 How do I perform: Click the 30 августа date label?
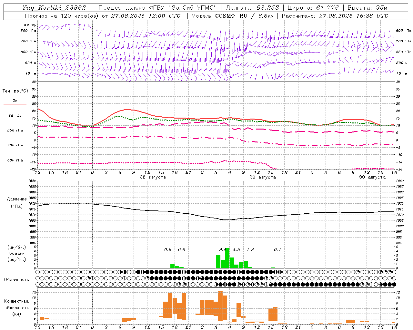click(372, 177)
